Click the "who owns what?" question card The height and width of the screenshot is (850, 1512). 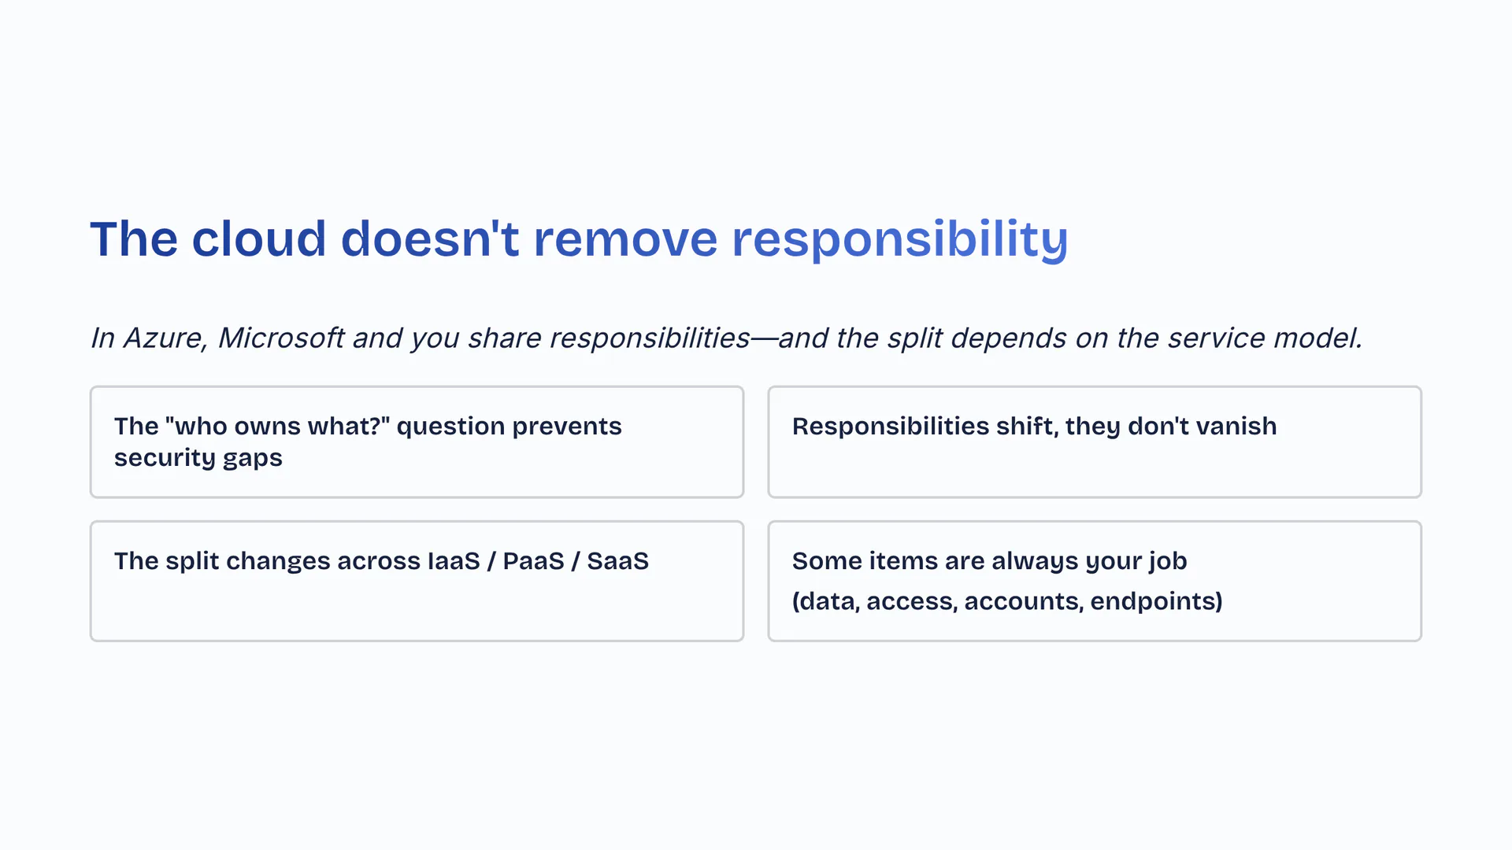pyautogui.click(x=417, y=442)
